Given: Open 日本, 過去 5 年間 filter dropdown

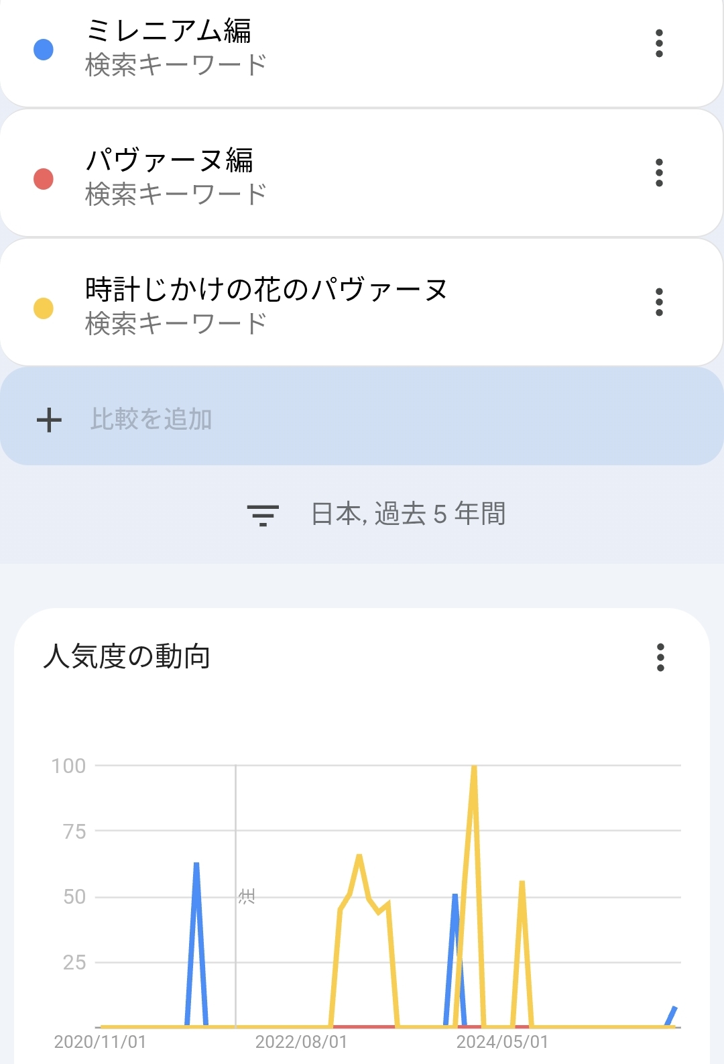Looking at the screenshot, I should click(408, 514).
